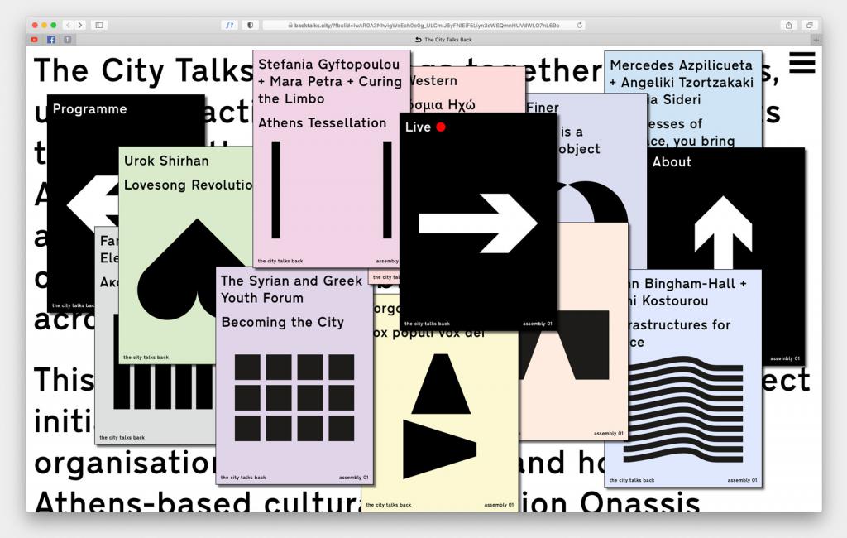Click the backtalks.city address bar
847x538 pixels.
point(423,25)
